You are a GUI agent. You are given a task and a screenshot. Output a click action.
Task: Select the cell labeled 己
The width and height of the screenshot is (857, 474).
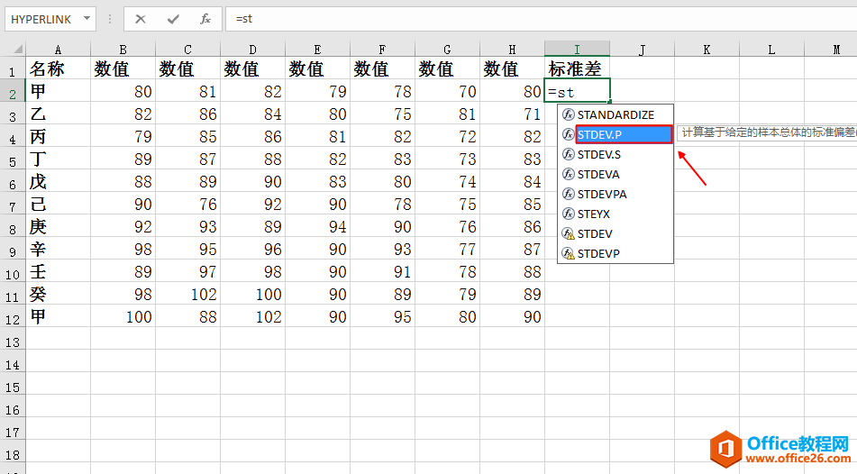click(x=58, y=204)
